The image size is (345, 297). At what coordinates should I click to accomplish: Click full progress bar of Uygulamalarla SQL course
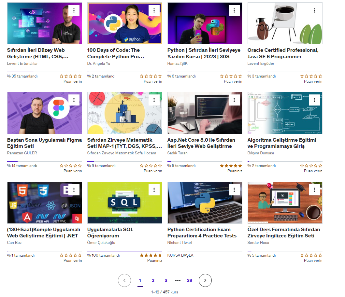(x=124, y=251)
